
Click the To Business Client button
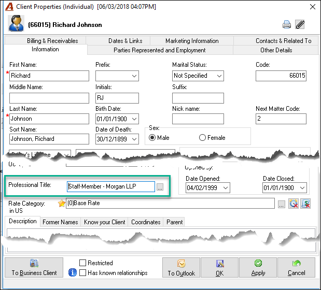[x=34, y=268]
